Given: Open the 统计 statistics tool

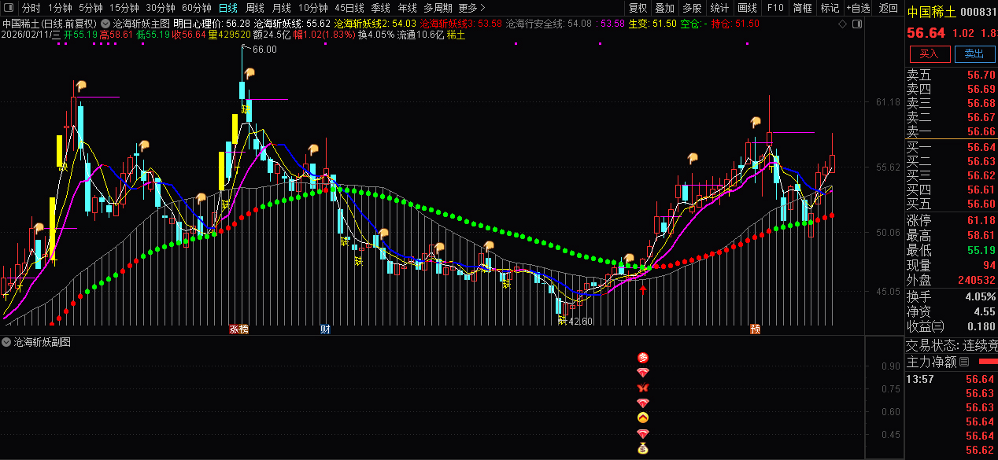Looking at the screenshot, I should point(719,8).
